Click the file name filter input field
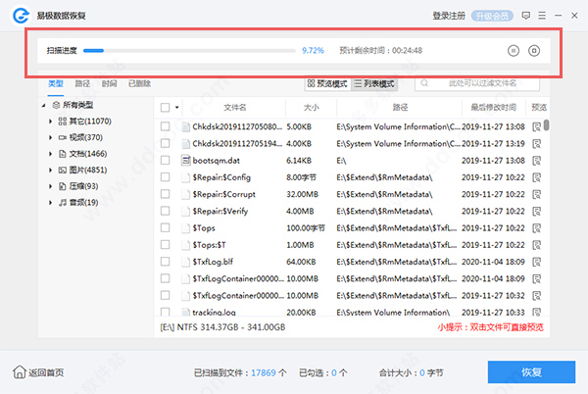 [477, 83]
